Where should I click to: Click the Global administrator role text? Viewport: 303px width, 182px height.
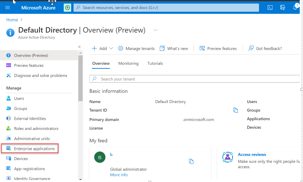click(128, 169)
